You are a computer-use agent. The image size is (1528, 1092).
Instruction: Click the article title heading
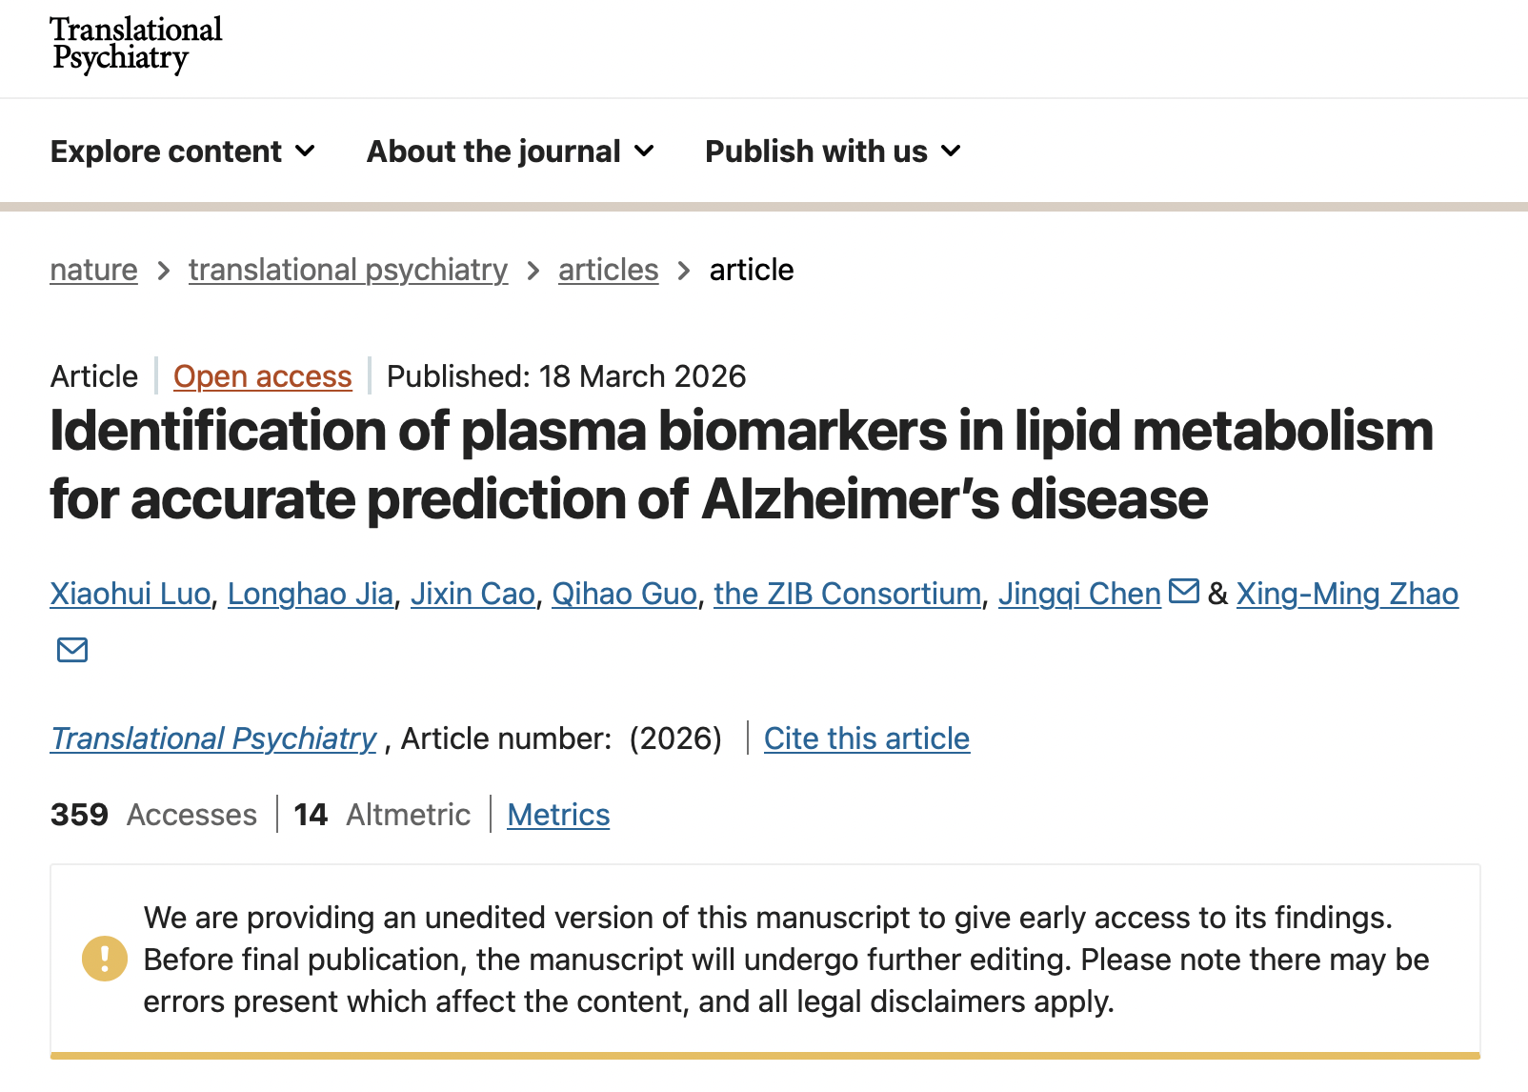[741, 465]
